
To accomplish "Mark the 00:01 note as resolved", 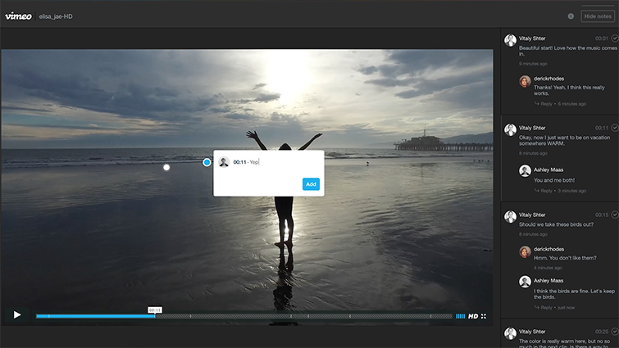I will point(614,38).
